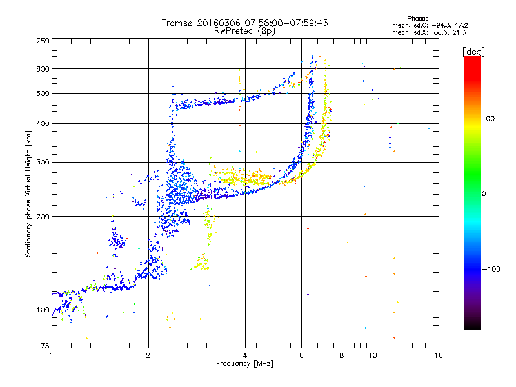Click the phase colorbar gradient
This screenshot has width=516, height=387.
click(472, 192)
